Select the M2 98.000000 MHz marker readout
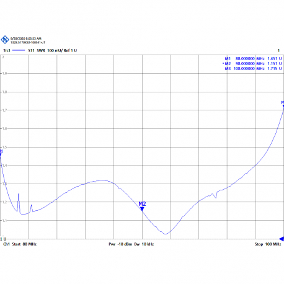This screenshot has width=284, height=284. [252, 63]
